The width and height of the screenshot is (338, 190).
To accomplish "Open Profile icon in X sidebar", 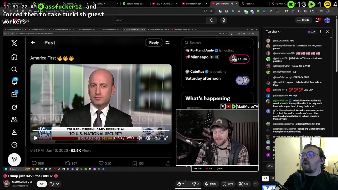I will click(14, 132).
